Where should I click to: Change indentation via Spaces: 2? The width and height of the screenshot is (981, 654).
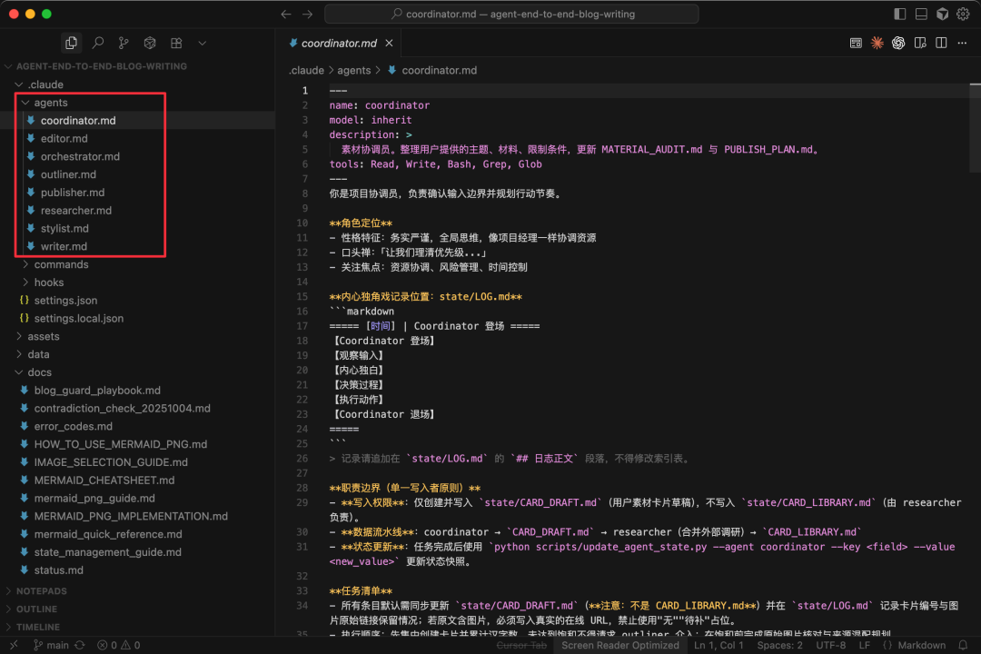click(779, 645)
